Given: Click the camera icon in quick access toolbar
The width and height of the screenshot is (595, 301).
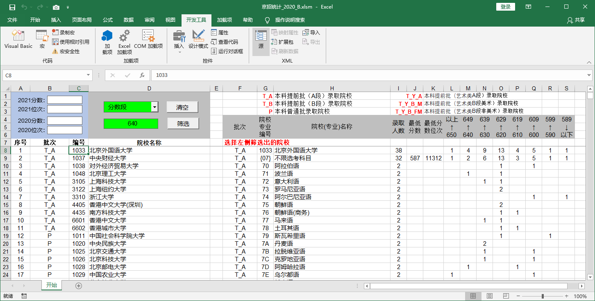Looking at the screenshot, I should click(56, 7).
